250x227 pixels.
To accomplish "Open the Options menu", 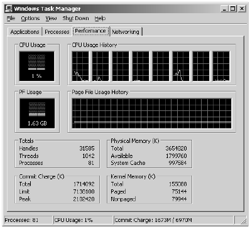I will point(30,18).
